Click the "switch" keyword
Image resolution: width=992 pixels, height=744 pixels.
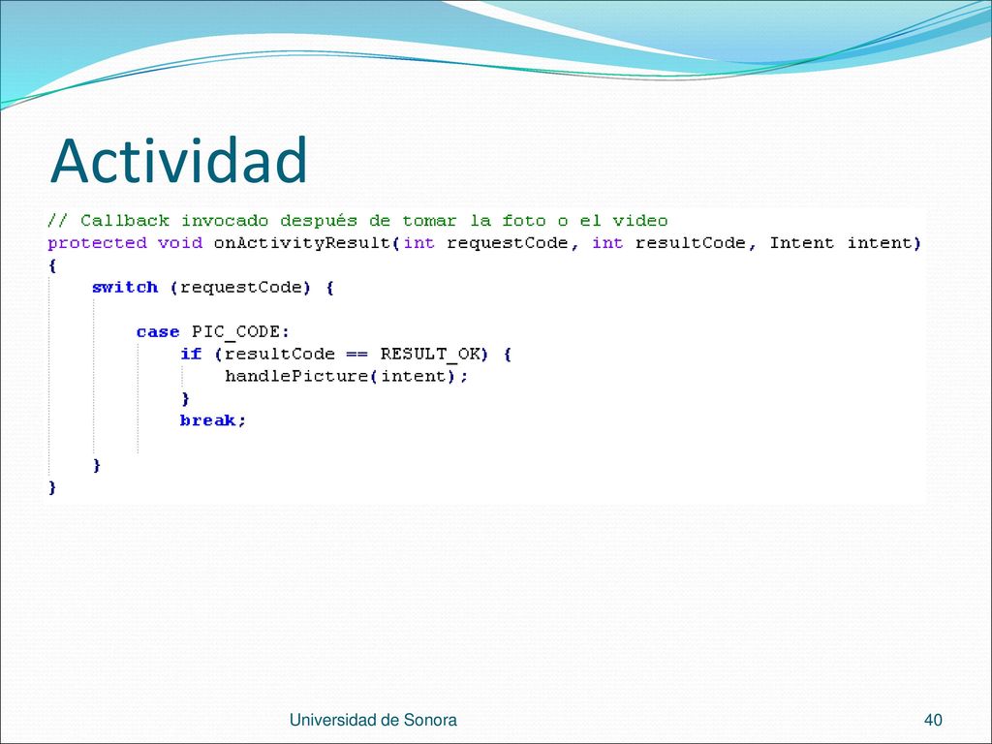[125, 287]
